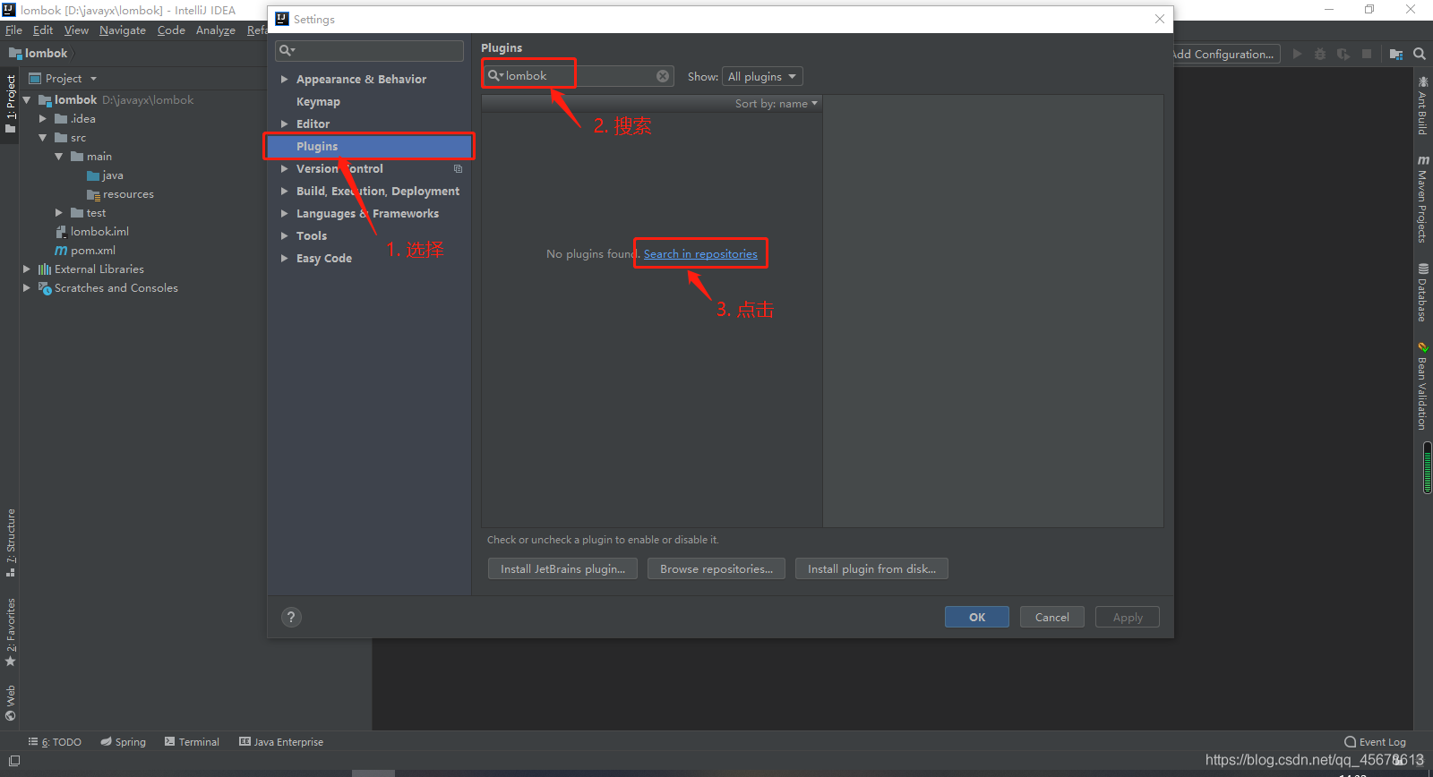Open the Code menu
This screenshot has width=1433, height=777.
[x=171, y=30]
